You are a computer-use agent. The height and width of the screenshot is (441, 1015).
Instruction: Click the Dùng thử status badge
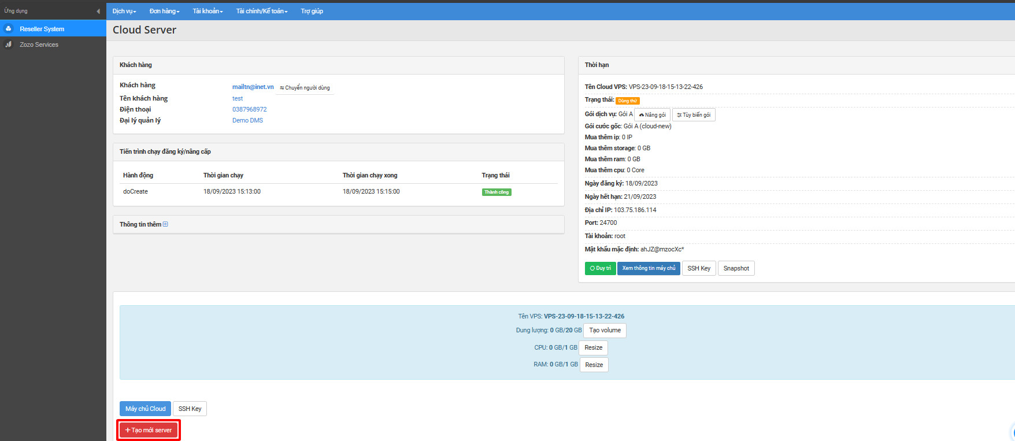coord(628,101)
